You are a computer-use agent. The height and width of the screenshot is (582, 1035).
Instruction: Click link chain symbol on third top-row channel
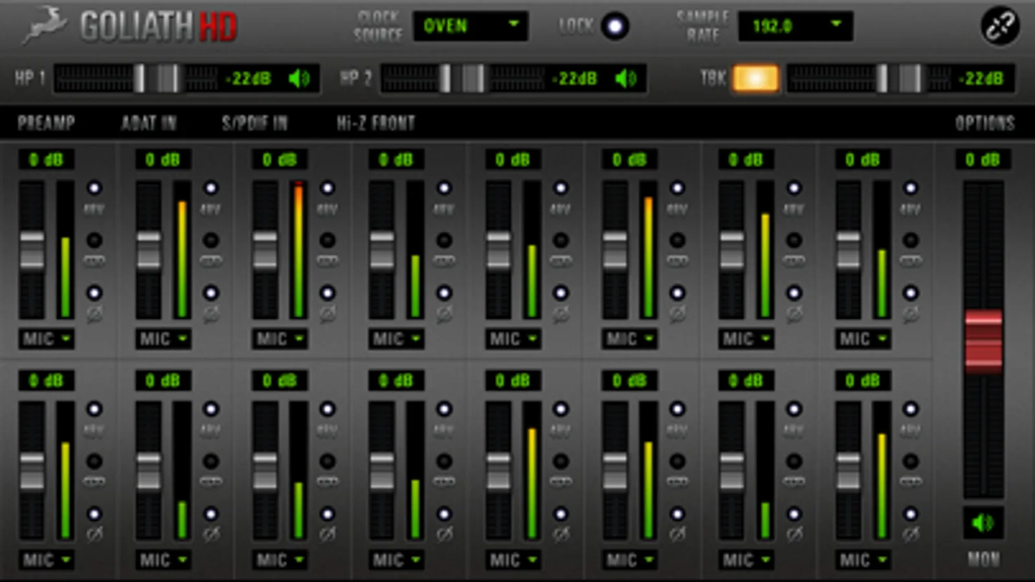pyautogui.click(x=328, y=261)
